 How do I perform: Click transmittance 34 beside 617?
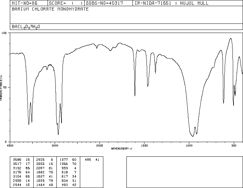[x=74, y=176]
